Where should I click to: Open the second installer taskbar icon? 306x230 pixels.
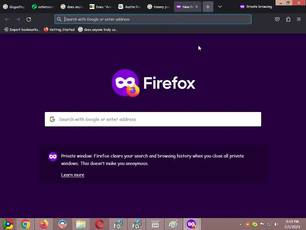click(x=137, y=224)
